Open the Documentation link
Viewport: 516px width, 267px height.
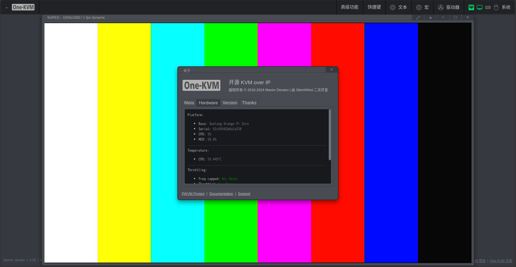tap(221, 194)
